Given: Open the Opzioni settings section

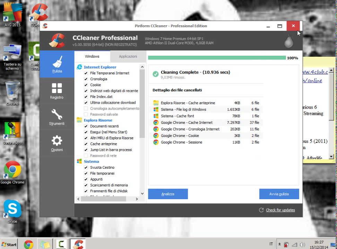Looking at the screenshot, I should point(57,143).
